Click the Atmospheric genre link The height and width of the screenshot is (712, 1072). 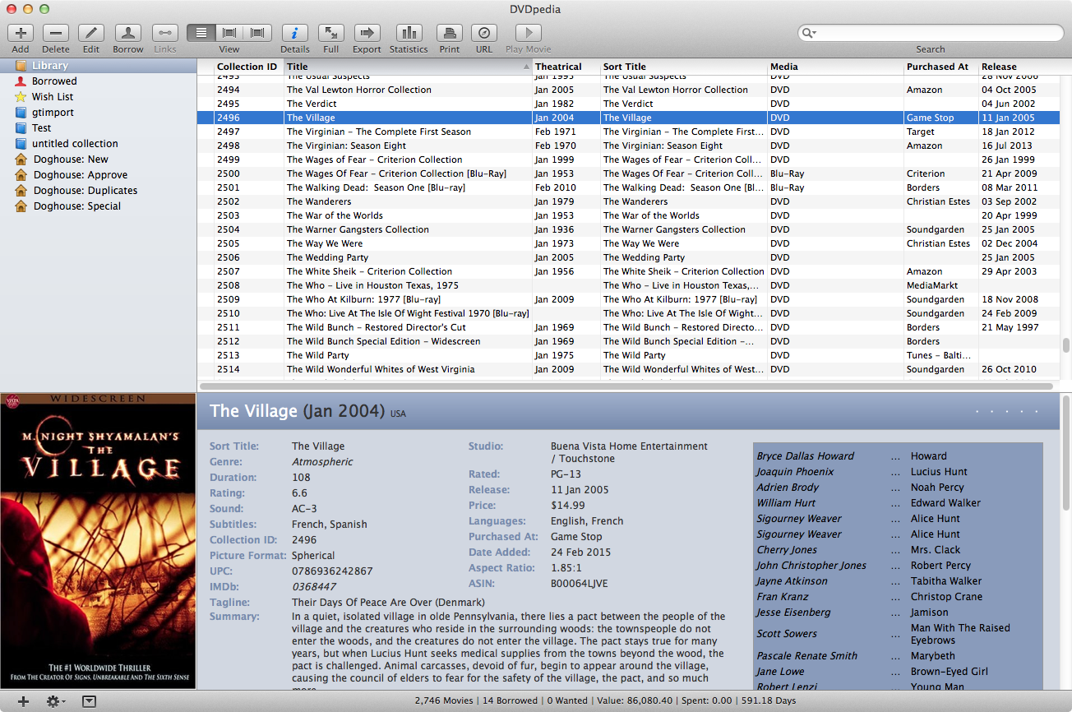(322, 462)
